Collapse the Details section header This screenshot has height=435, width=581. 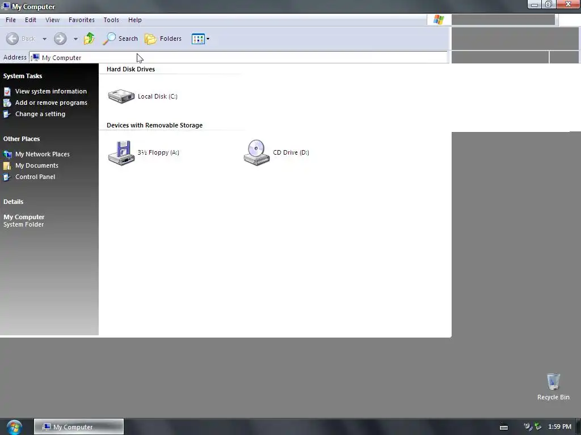point(14,202)
